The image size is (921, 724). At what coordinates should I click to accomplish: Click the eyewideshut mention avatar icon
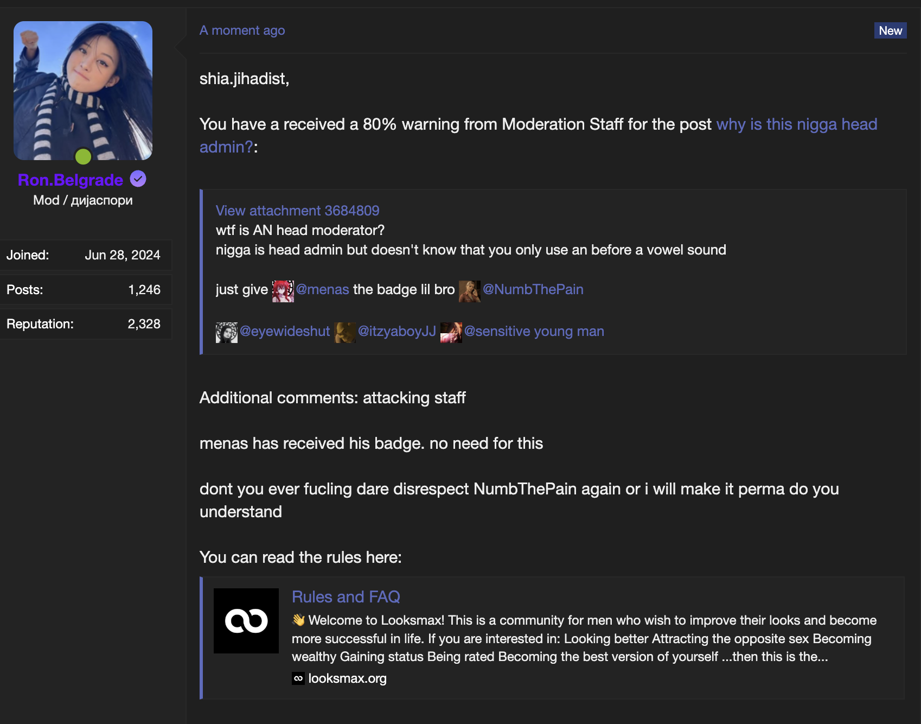pyautogui.click(x=226, y=332)
